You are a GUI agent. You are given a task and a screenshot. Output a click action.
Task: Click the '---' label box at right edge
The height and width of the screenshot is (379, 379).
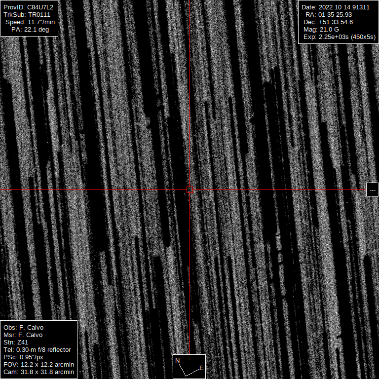[373, 189]
